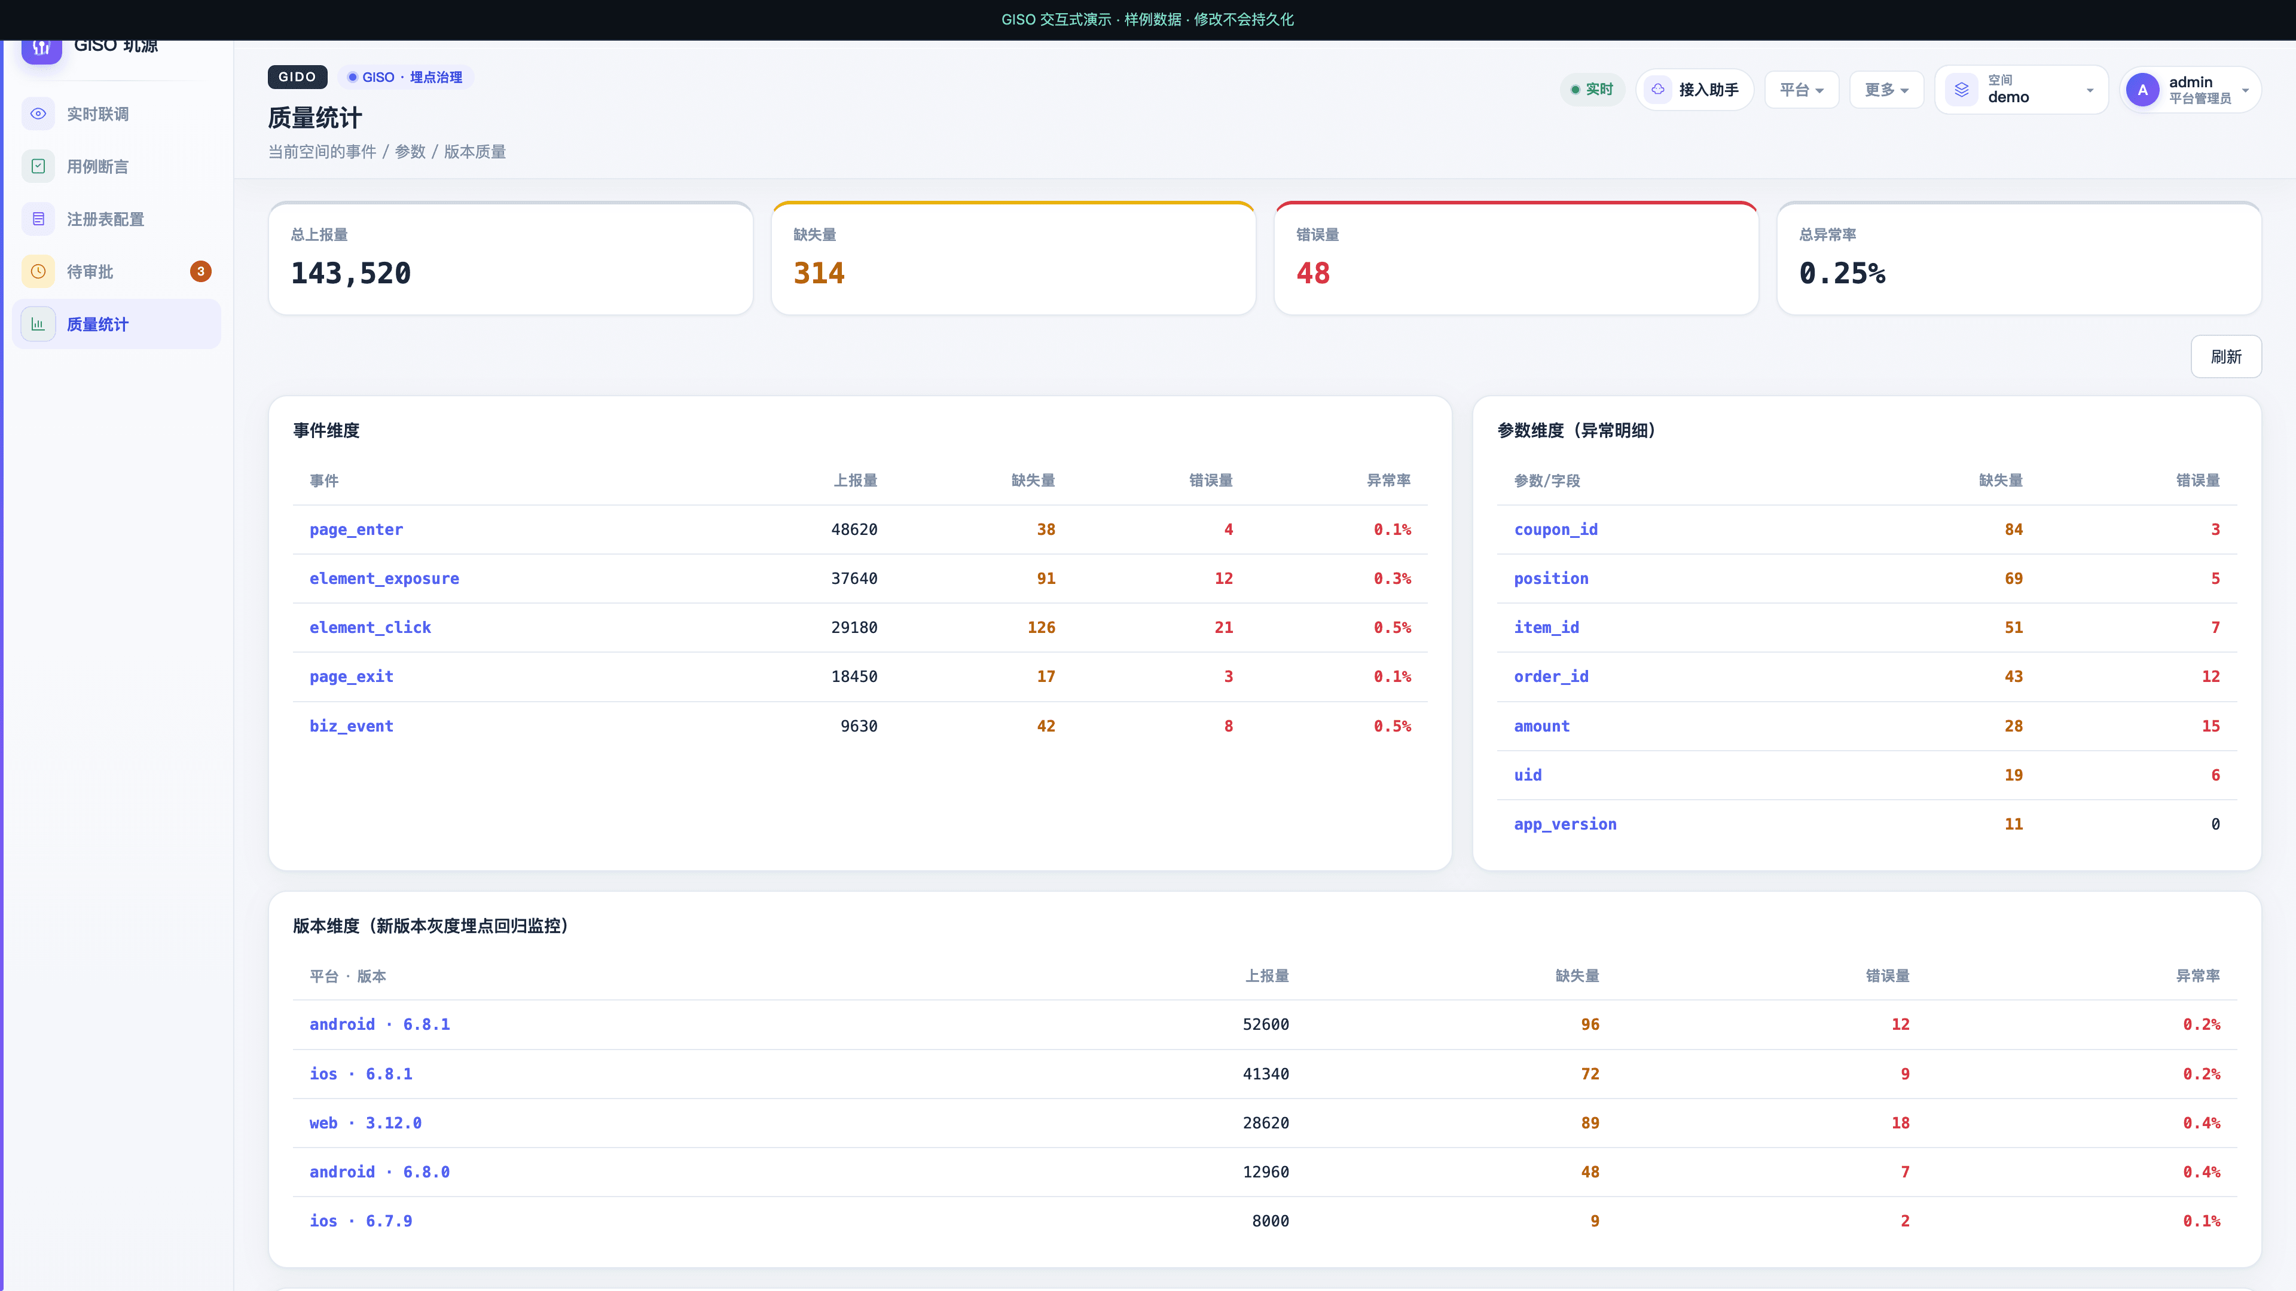This screenshot has width=2296, height=1291.
Task: Click the 参数/字段 column header
Action: pos(1546,480)
